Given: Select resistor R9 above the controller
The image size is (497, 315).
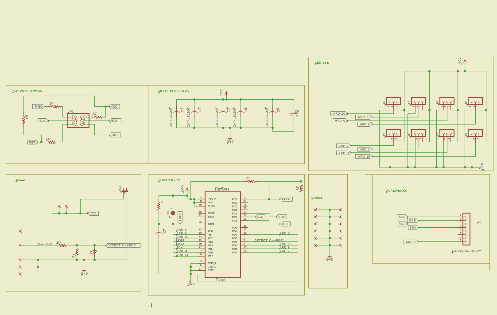Looking at the screenshot, I should (x=251, y=182).
